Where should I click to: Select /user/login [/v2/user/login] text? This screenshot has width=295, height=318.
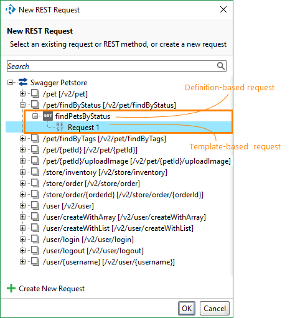tap(88, 240)
